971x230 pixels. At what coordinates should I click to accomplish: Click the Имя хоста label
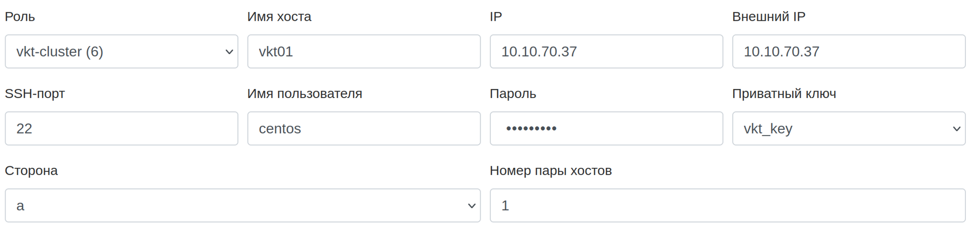tap(279, 17)
